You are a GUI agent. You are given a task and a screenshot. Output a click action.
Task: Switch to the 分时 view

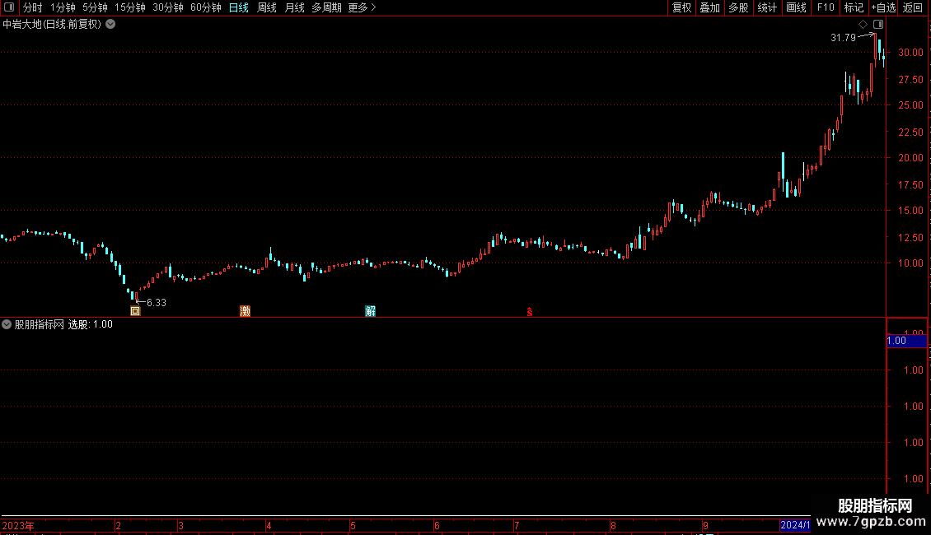[x=33, y=7]
